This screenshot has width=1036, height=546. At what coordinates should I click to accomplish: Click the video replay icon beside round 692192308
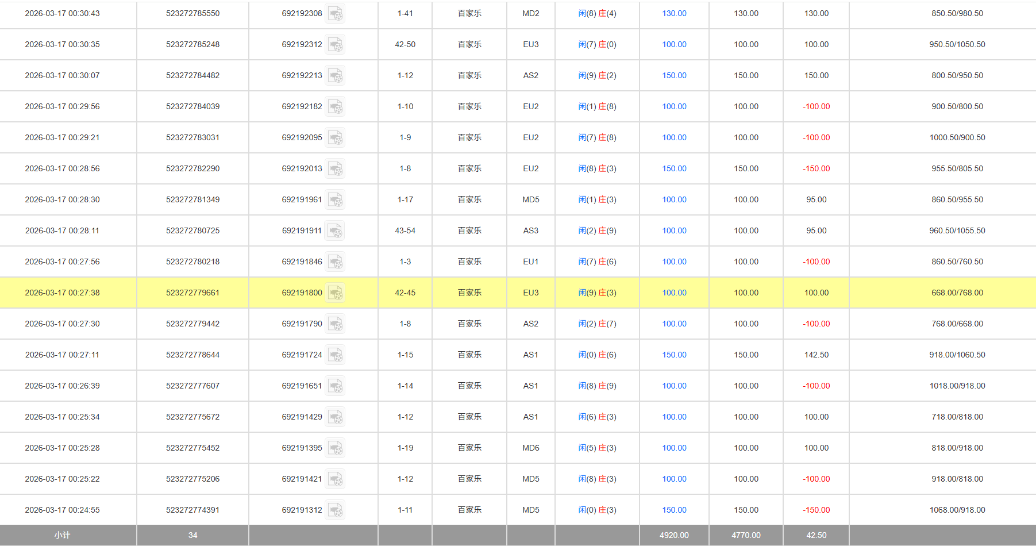335,14
